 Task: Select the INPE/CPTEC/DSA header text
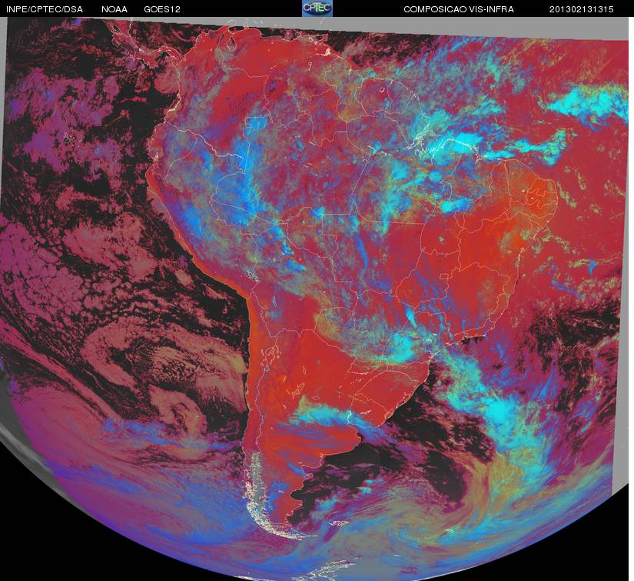coord(45,9)
